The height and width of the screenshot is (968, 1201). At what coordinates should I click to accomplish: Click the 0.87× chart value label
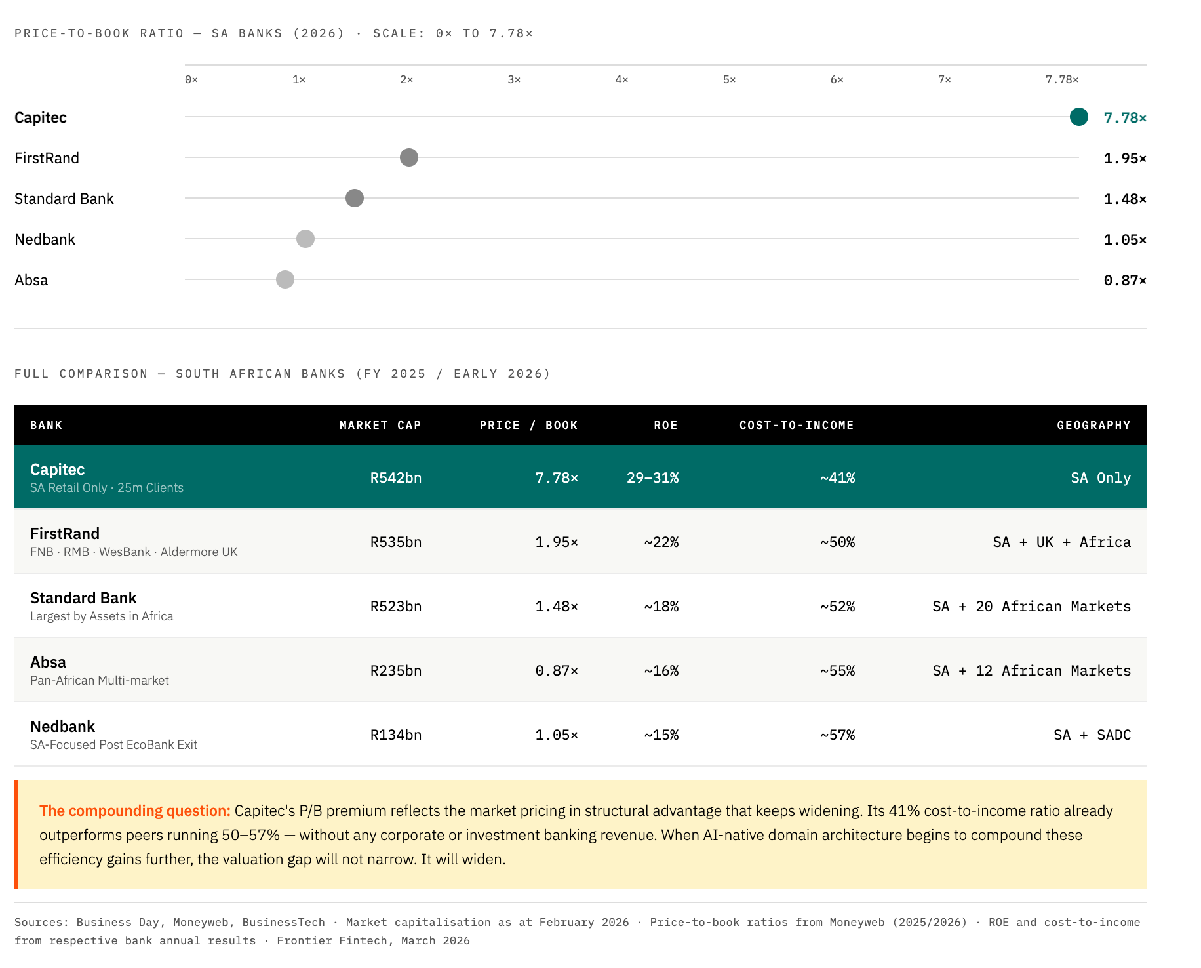pyautogui.click(x=1125, y=281)
